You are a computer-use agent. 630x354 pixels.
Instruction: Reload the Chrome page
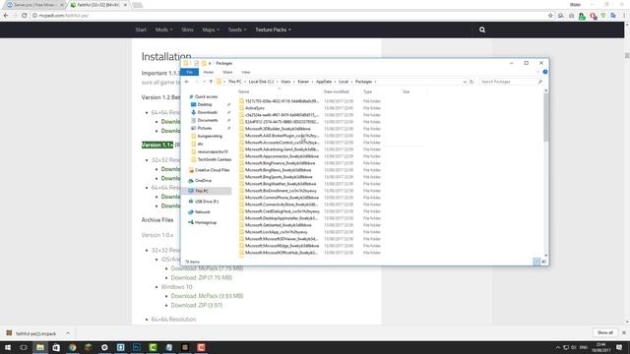(24, 16)
